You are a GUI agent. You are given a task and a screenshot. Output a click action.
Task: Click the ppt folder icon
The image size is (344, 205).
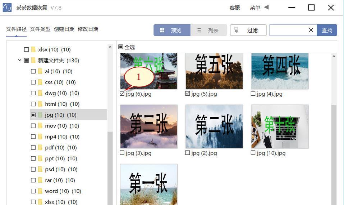coord(40,158)
